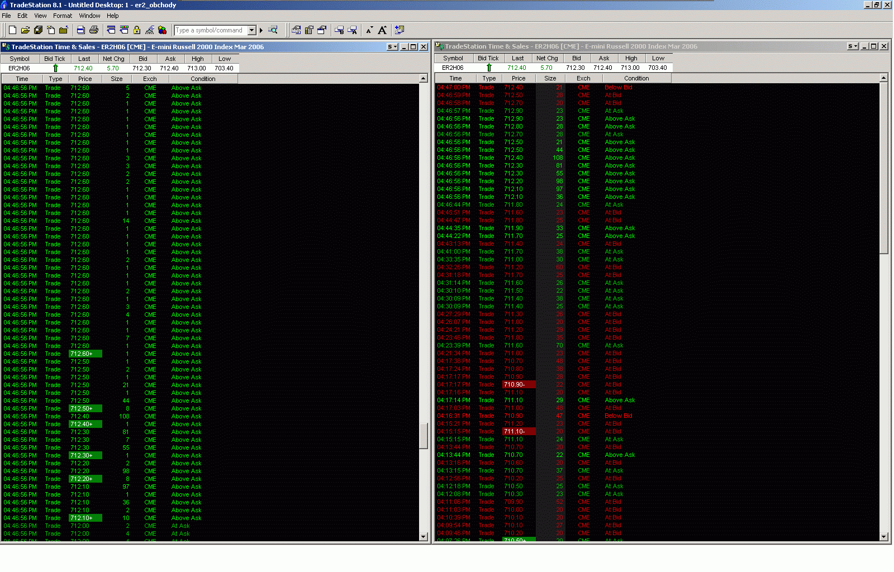Click the Print toolbar icon
This screenshot has height=572, width=894.
[x=94, y=30]
